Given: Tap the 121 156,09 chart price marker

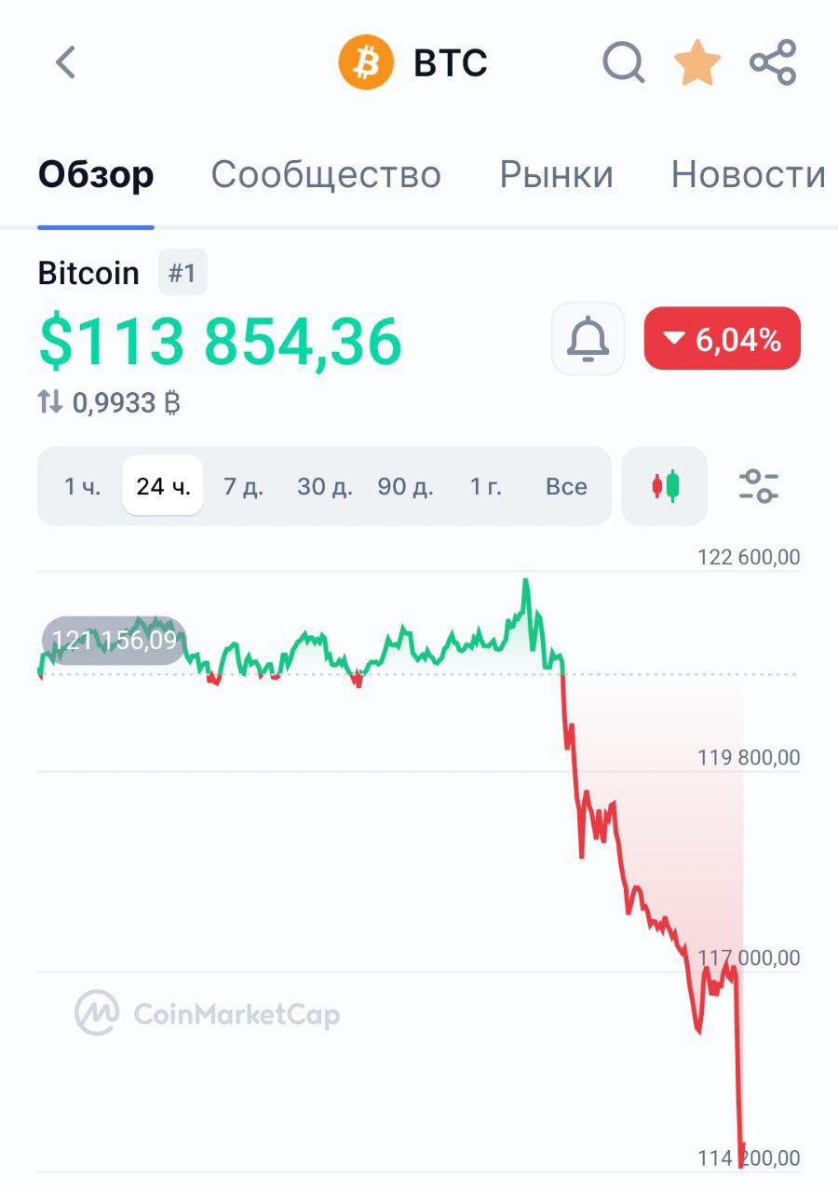Looking at the screenshot, I should (x=114, y=641).
